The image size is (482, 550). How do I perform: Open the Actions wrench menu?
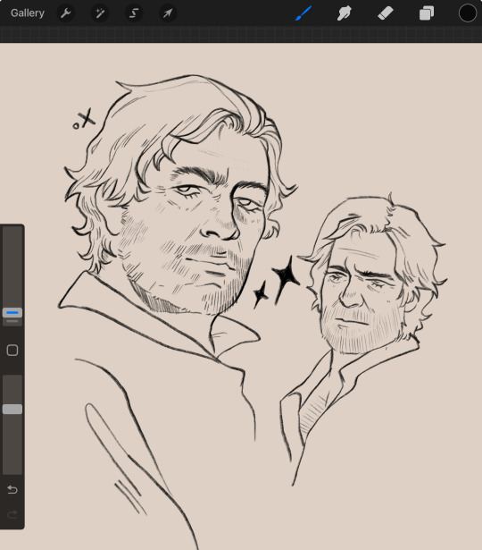pos(65,13)
